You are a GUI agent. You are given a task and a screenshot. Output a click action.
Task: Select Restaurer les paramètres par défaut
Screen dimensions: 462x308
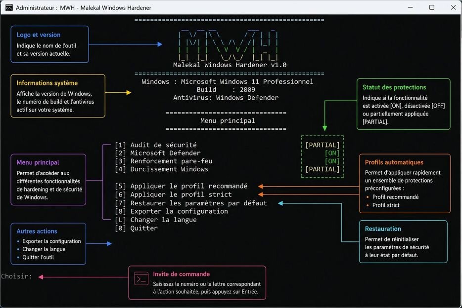[x=191, y=203]
